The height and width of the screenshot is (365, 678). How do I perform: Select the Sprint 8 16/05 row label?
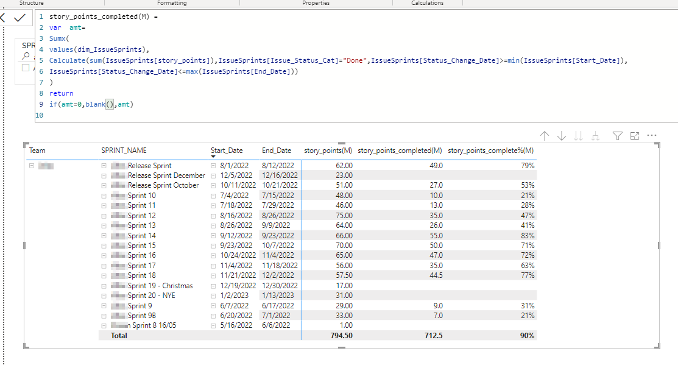(x=154, y=325)
